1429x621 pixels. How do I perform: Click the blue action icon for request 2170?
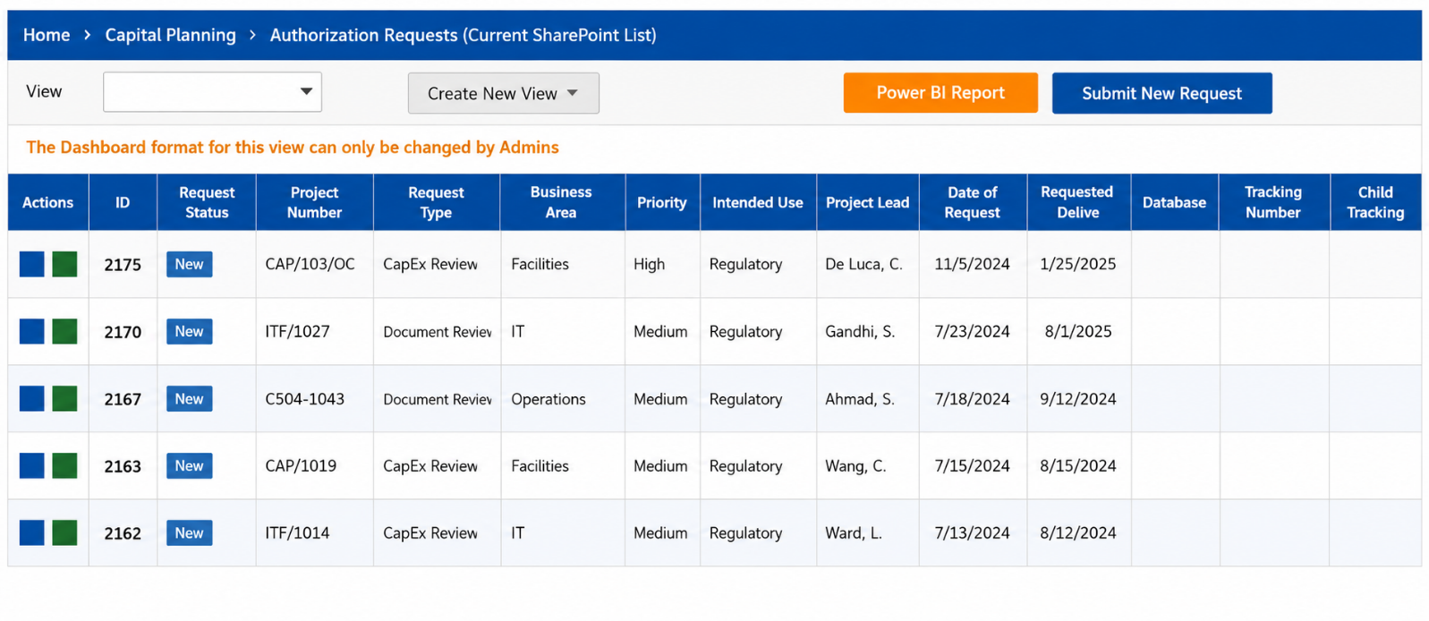(32, 331)
